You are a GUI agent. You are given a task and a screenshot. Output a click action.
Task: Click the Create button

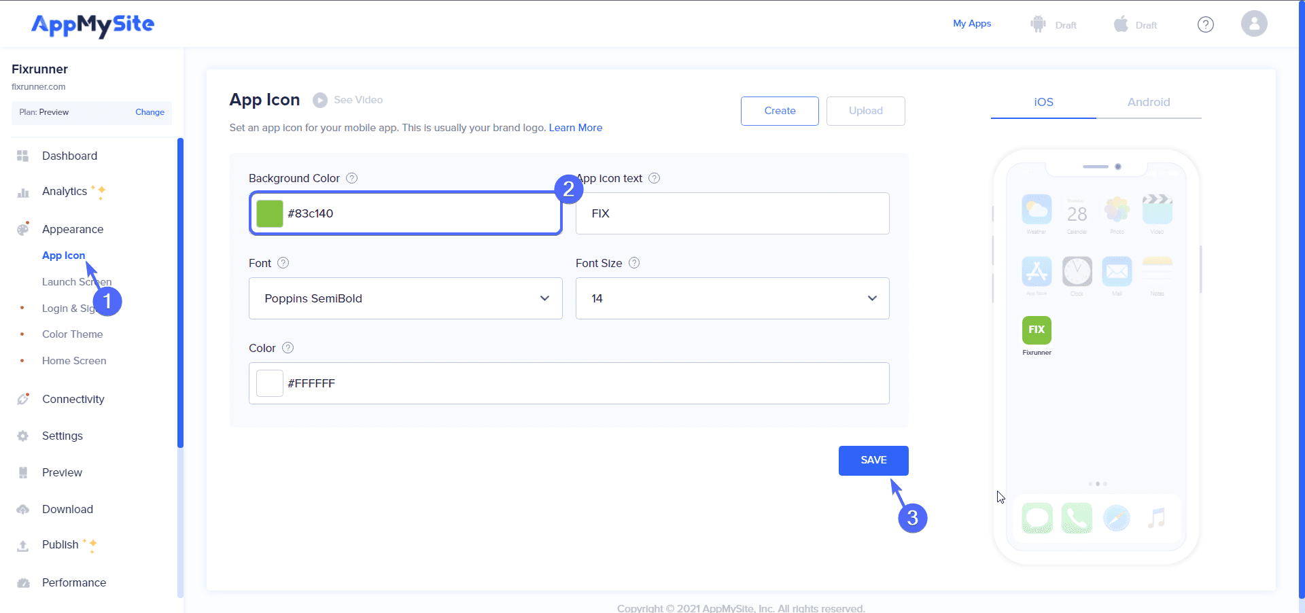780,111
